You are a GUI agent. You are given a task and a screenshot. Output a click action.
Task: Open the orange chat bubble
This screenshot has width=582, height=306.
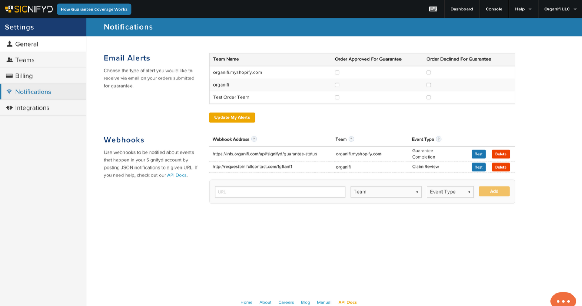click(x=563, y=300)
